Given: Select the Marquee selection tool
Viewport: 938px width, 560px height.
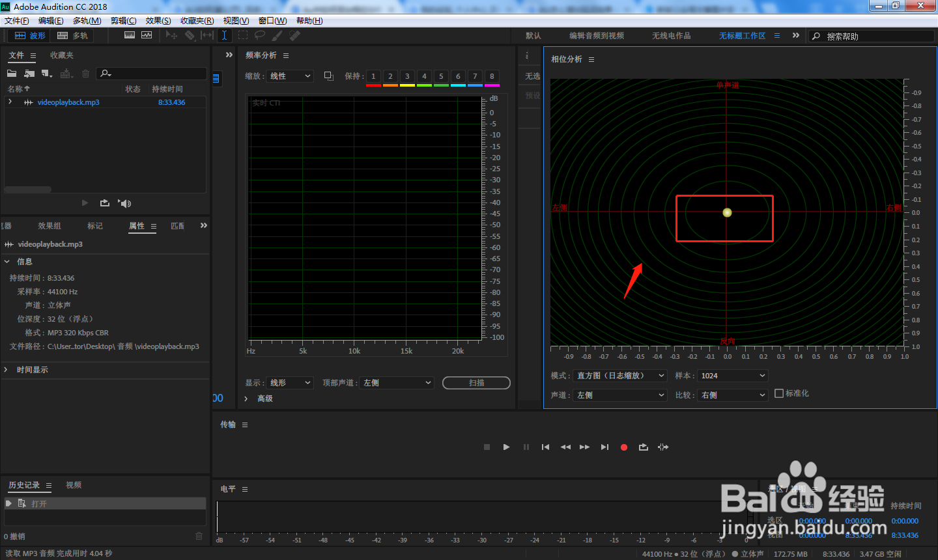Looking at the screenshot, I should (x=243, y=35).
